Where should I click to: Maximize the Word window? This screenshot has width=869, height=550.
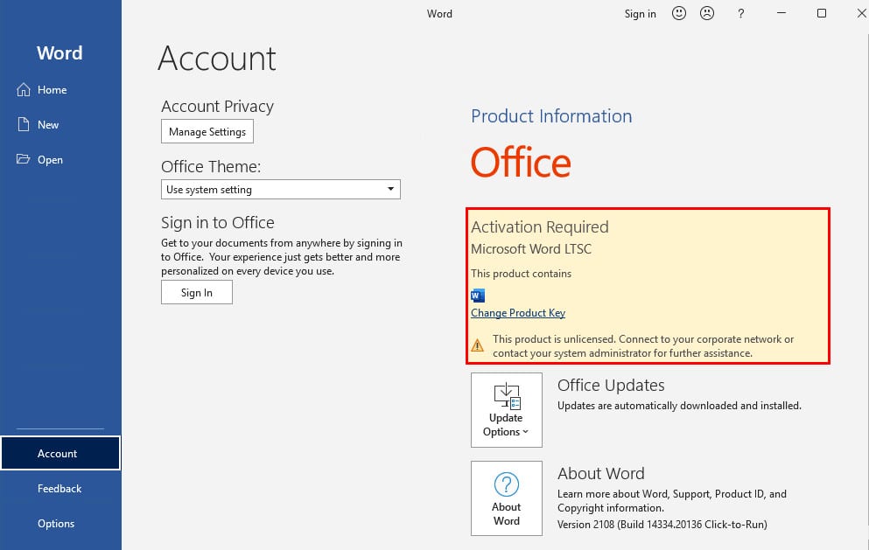point(822,13)
